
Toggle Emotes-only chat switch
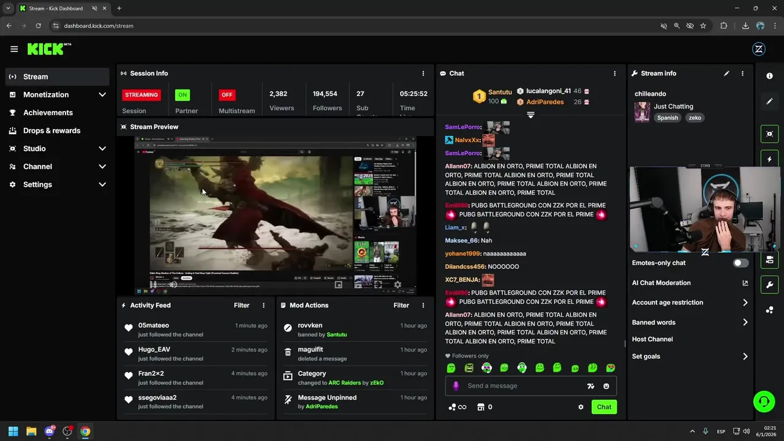[741, 263]
